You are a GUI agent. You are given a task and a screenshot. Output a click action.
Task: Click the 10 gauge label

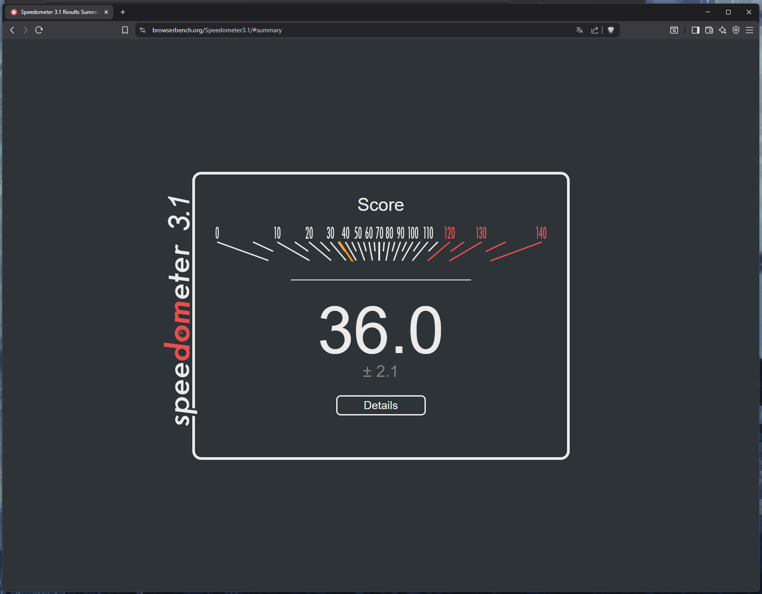click(277, 233)
